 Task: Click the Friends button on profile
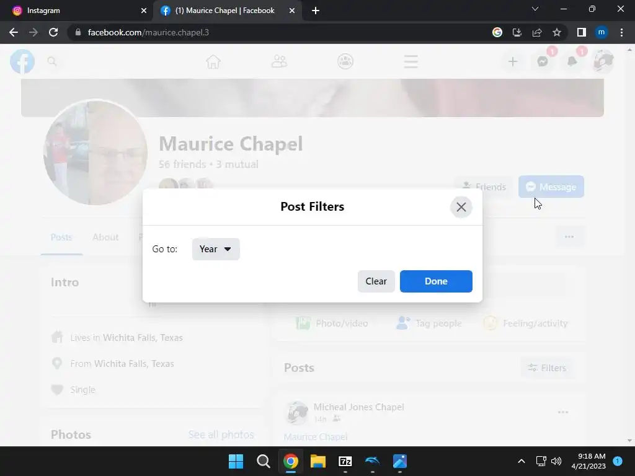pyautogui.click(x=484, y=187)
